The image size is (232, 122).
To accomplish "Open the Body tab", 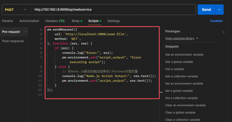I will [x=77, y=21].
